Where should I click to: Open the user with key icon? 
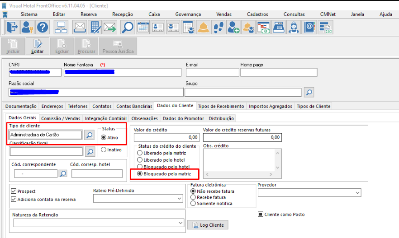pos(28,27)
